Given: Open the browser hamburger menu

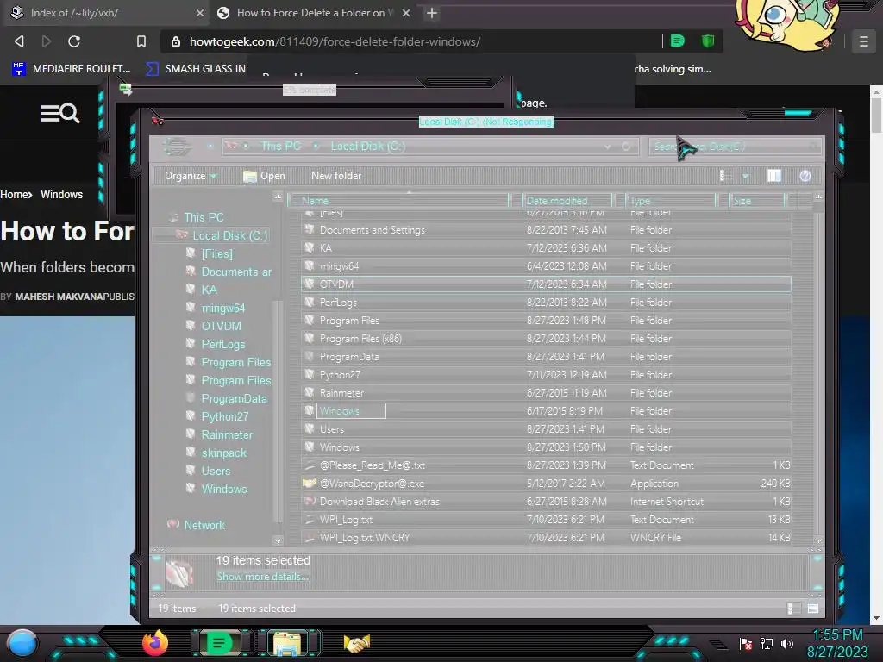Looking at the screenshot, I should 863,41.
